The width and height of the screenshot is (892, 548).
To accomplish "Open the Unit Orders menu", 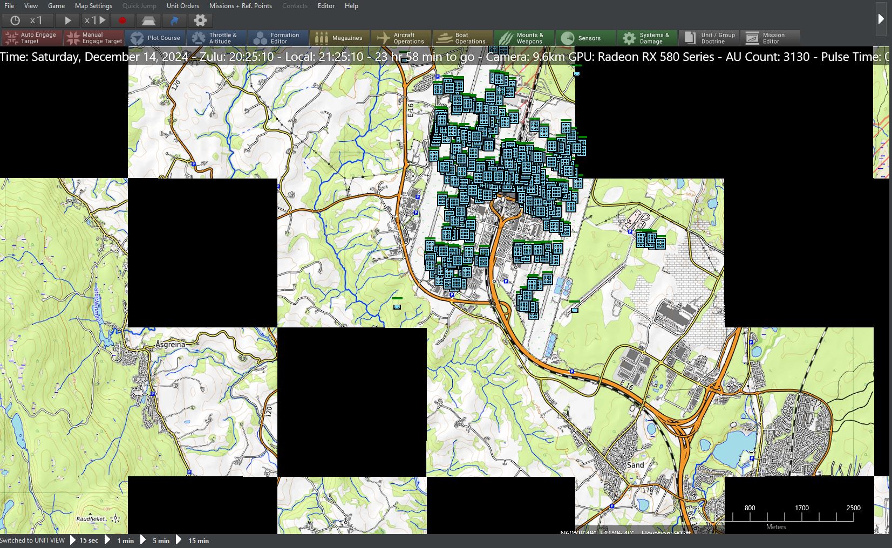I will point(183,6).
